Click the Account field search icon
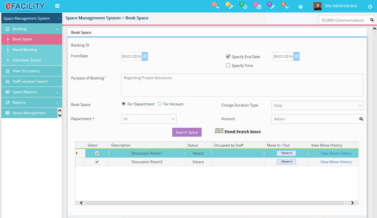This screenshot has height=218, width=377. tap(361, 119)
